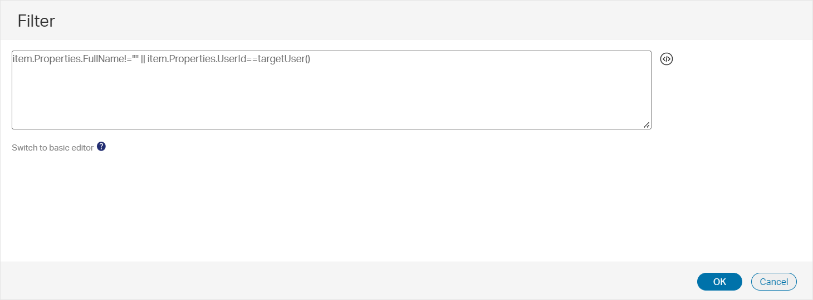Screen dimensions: 813x300
Task: Click "Properties" just before FullName
Action: click(56, 59)
